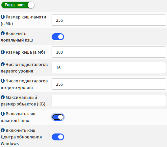
Task: Show help for Включить кэш пакетов Linux
Action: (x=3, y=114)
